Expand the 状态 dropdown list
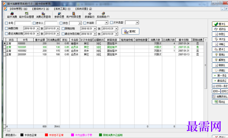This screenshot has height=138, width=228. (x=80, y=23)
